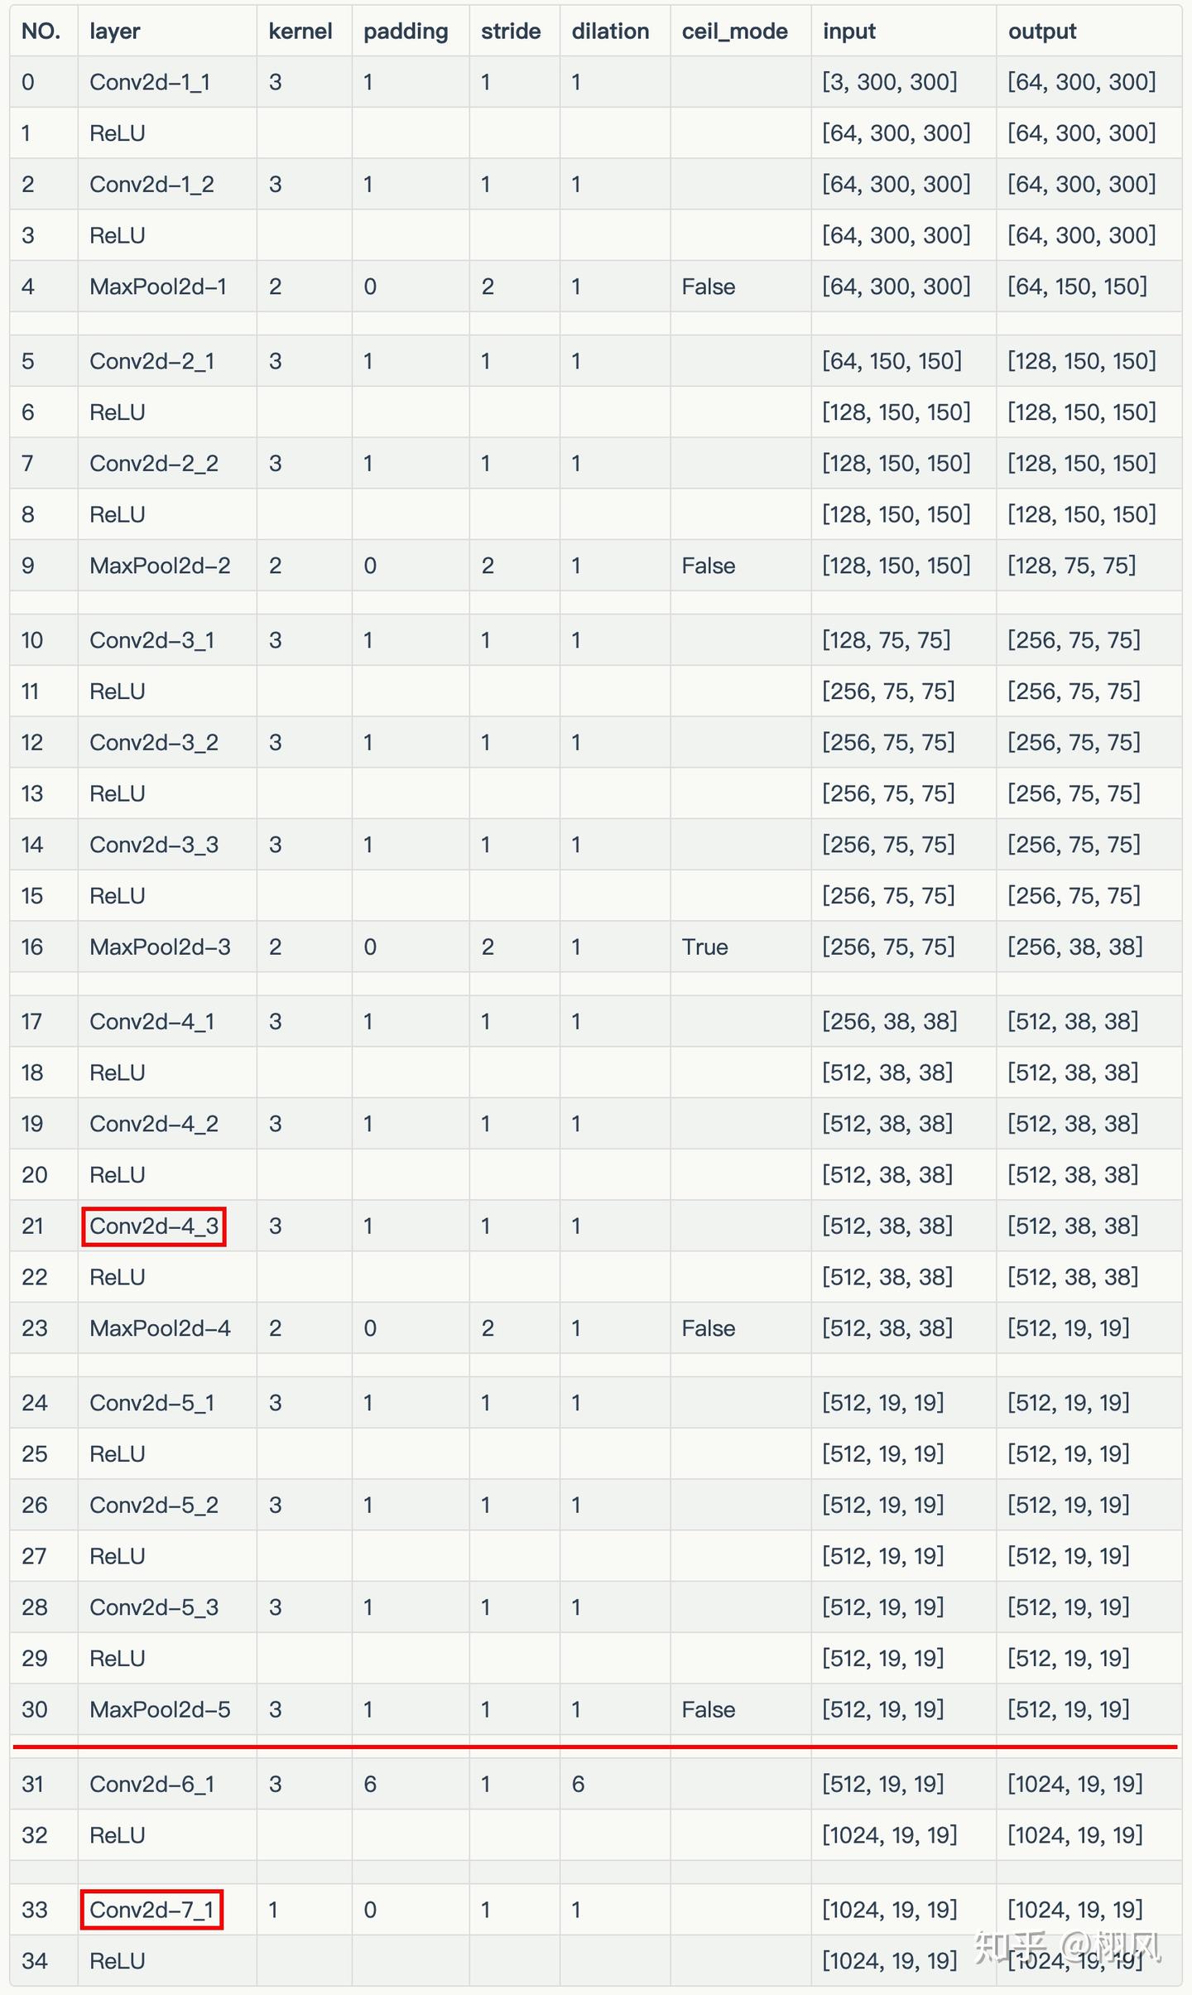Click the 'output' column header
Image resolution: width=1192 pixels, height=1995 pixels.
(x=1042, y=31)
